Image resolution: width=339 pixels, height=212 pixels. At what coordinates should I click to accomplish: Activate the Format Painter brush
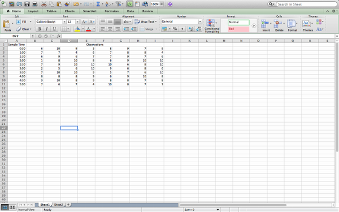point(67,4)
